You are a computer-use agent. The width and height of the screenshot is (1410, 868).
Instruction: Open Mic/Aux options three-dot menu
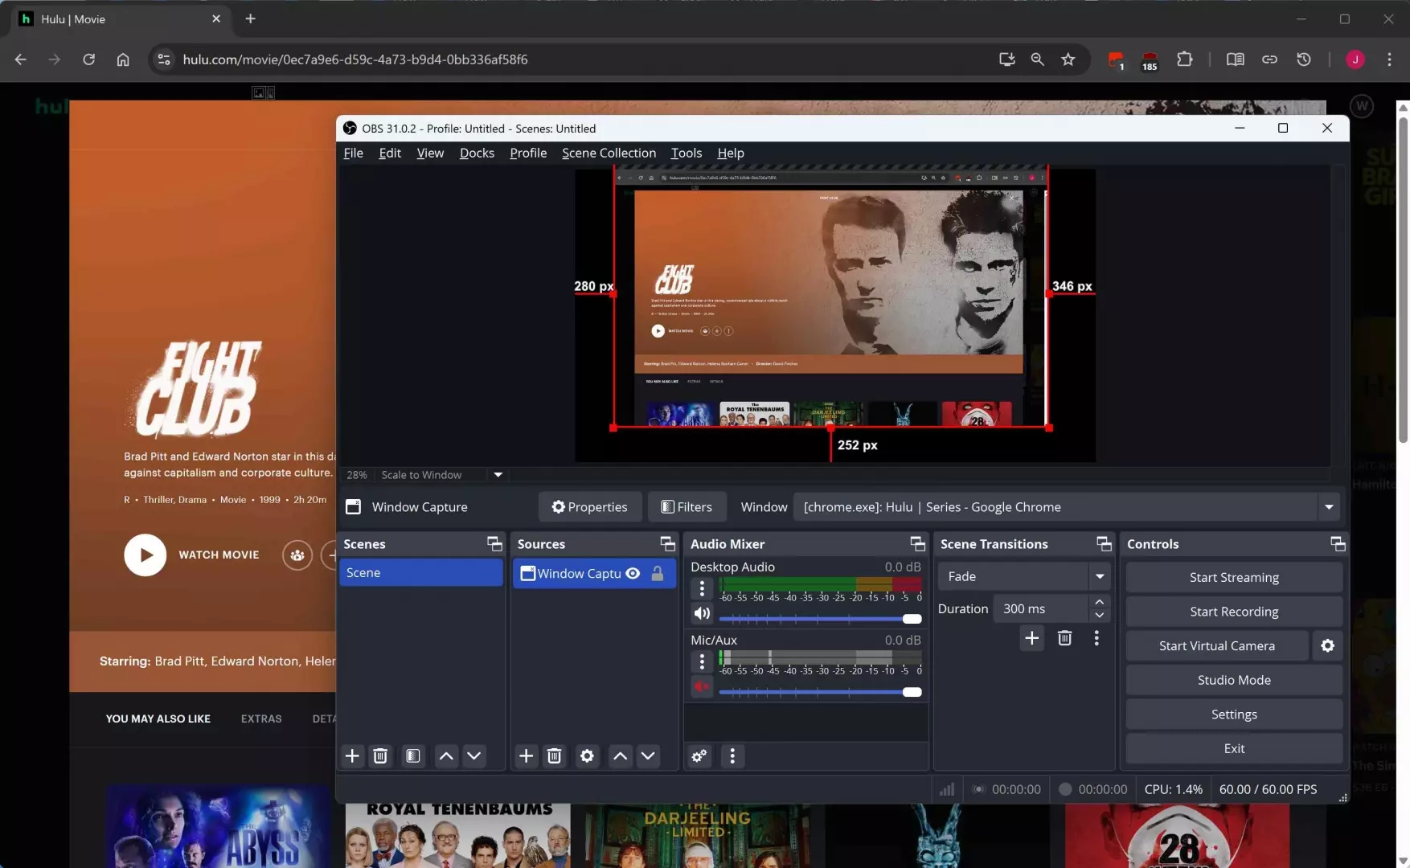click(x=702, y=661)
